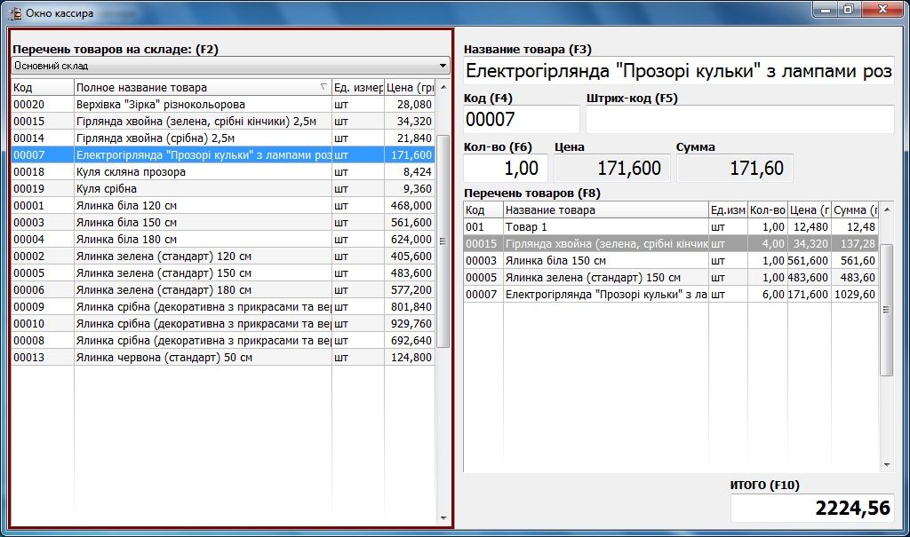910x537 pixels.
Task: Select row with code 00010
Action: tap(223, 323)
